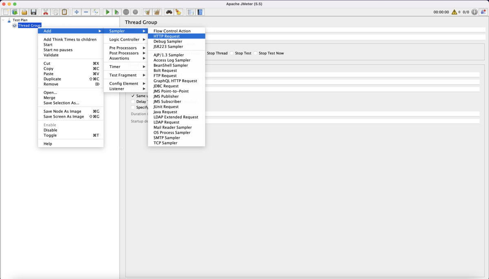Select the Stop Test radio button
The width and height of the screenshot is (489, 279).
(x=232, y=53)
